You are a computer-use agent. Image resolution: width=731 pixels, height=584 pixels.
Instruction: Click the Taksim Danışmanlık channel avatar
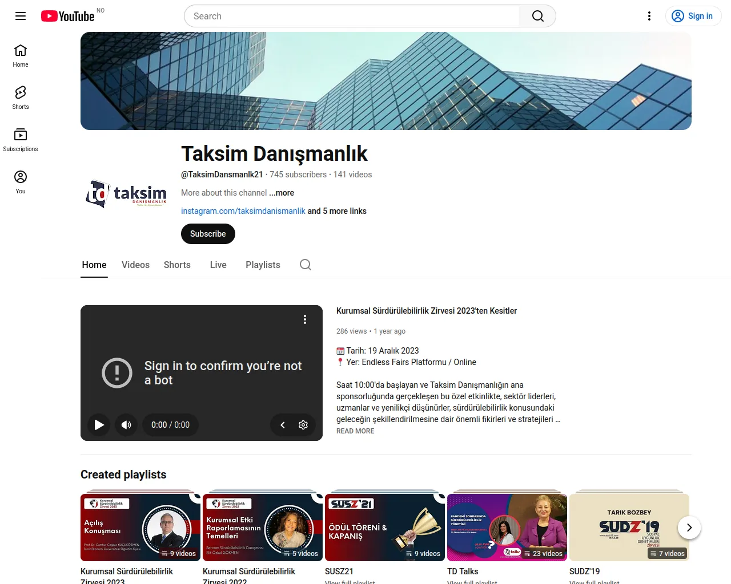coord(126,194)
